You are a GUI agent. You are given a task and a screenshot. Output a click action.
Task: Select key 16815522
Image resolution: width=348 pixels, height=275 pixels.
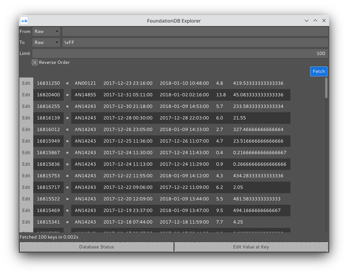tap(48, 199)
